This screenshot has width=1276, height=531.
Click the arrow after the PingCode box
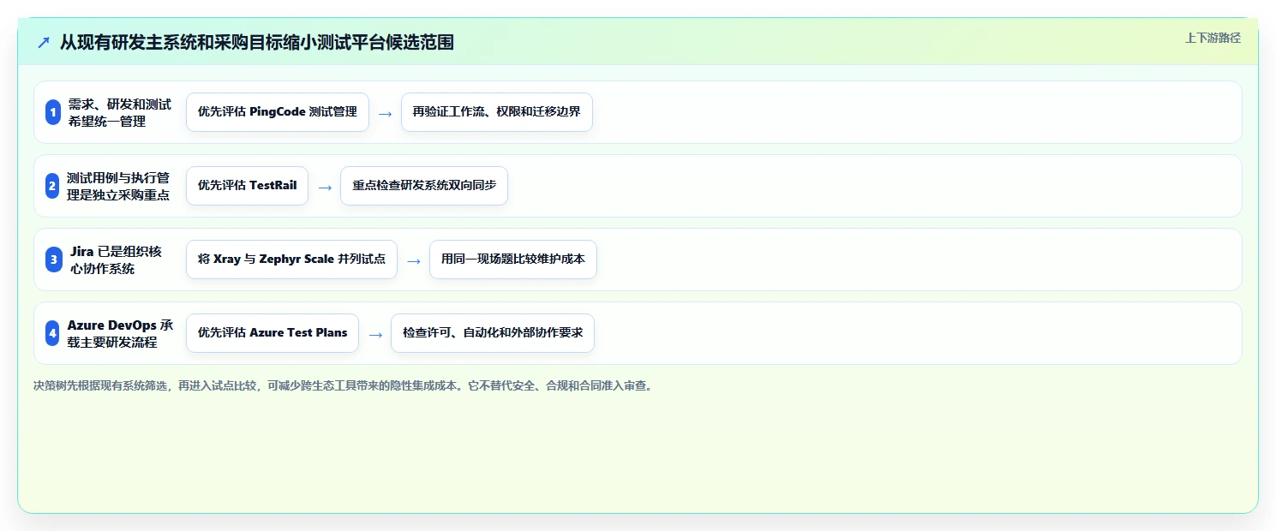pyautogui.click(x=386, y=113)
